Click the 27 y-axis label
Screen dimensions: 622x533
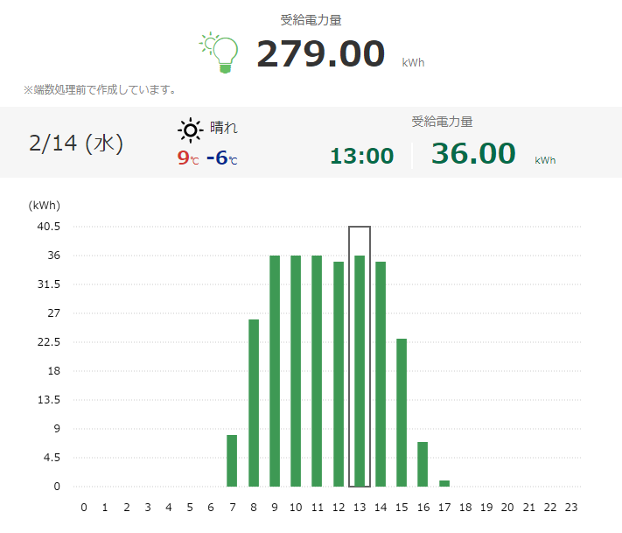coord(54,313)
